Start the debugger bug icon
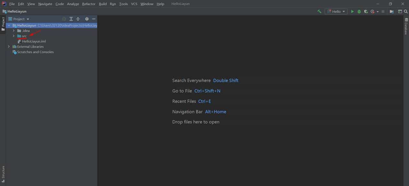The image size is (409, 186). [x=359, y=11]
